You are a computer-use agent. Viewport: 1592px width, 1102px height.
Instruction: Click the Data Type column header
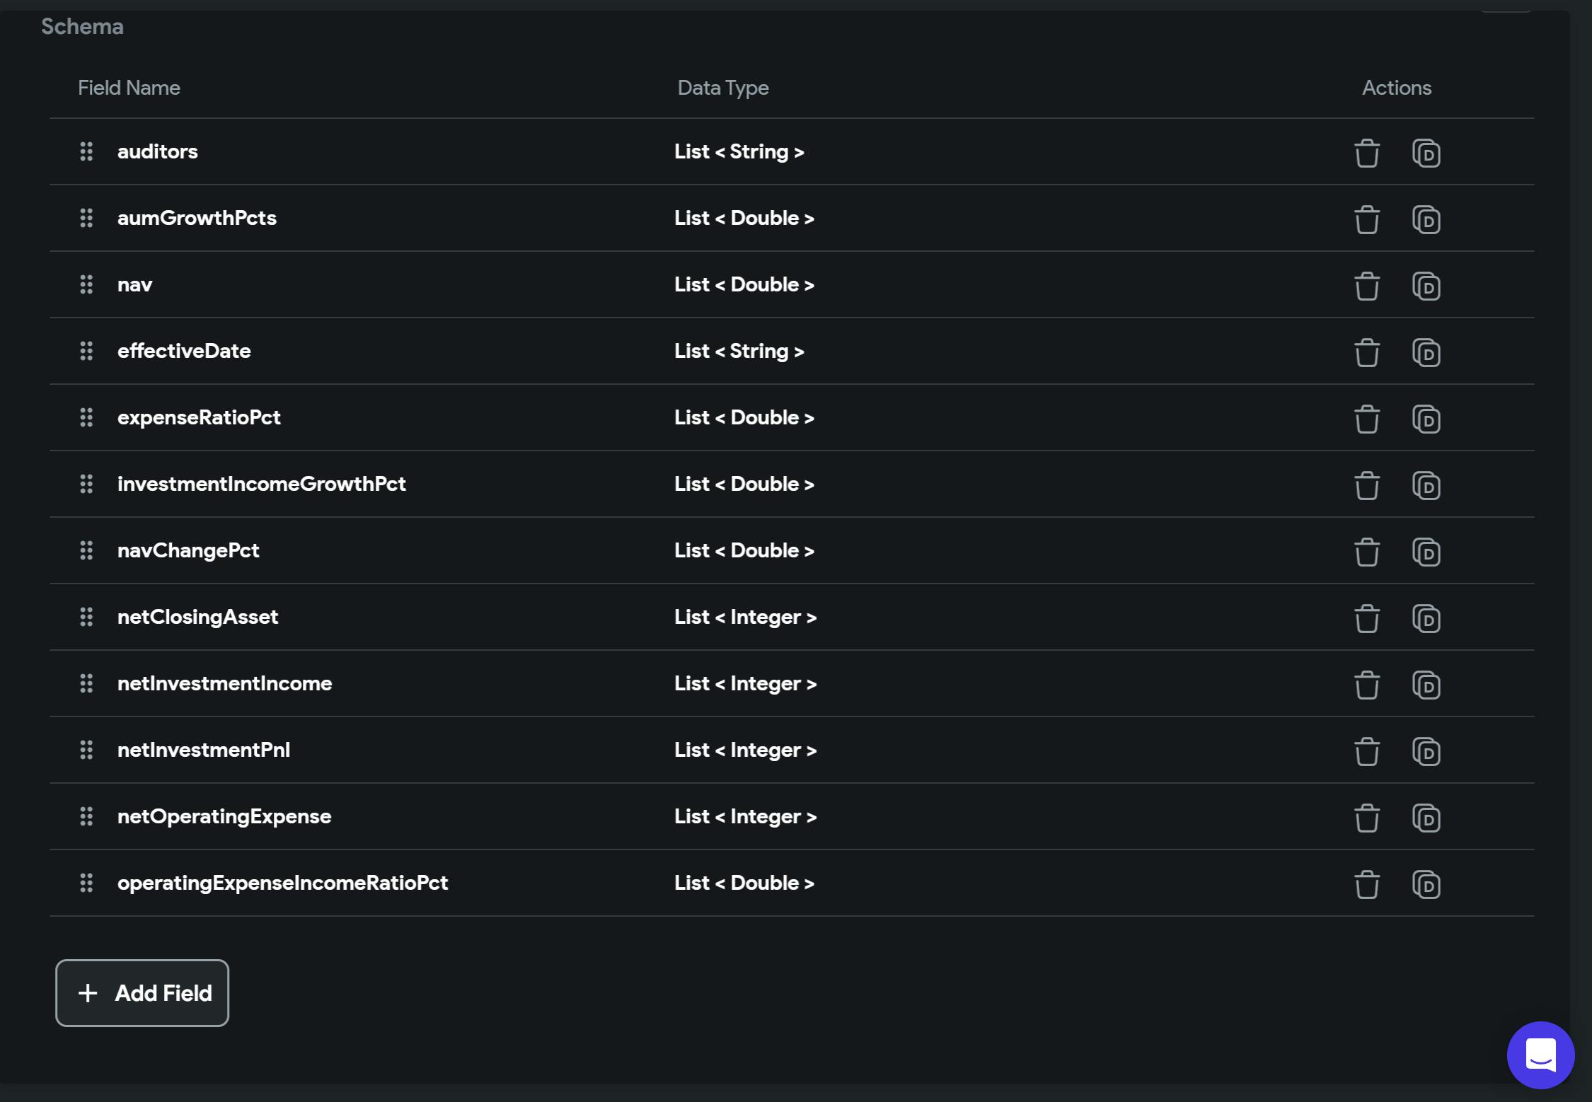coord(722,88)
